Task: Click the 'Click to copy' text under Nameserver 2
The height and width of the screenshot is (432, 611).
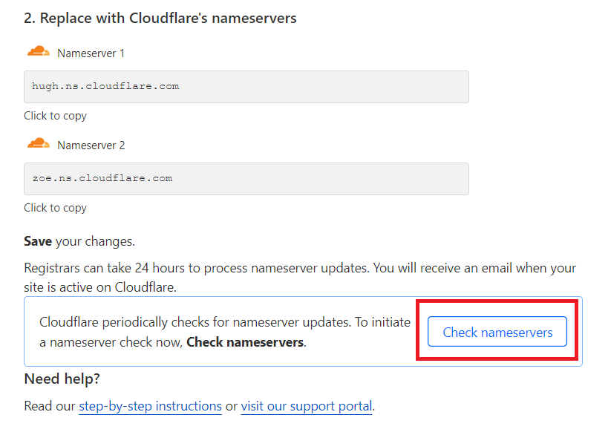Action: point(55,208)
